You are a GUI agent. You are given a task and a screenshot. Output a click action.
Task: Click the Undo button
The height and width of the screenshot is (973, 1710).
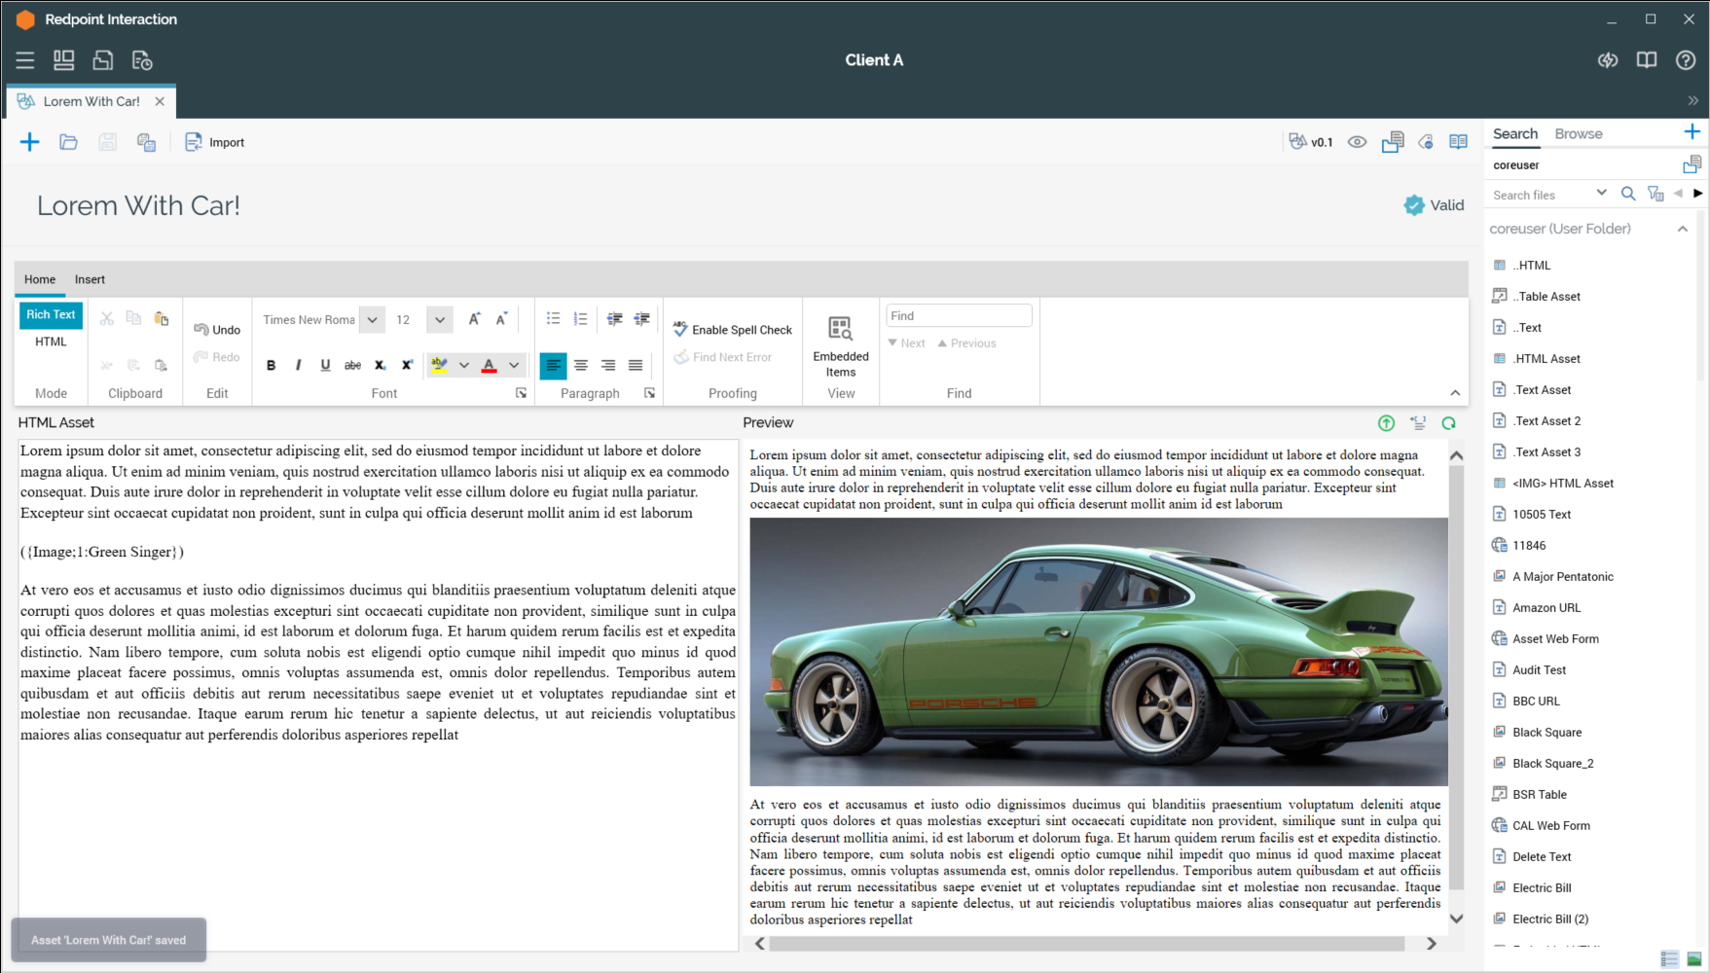pos(217,330)
